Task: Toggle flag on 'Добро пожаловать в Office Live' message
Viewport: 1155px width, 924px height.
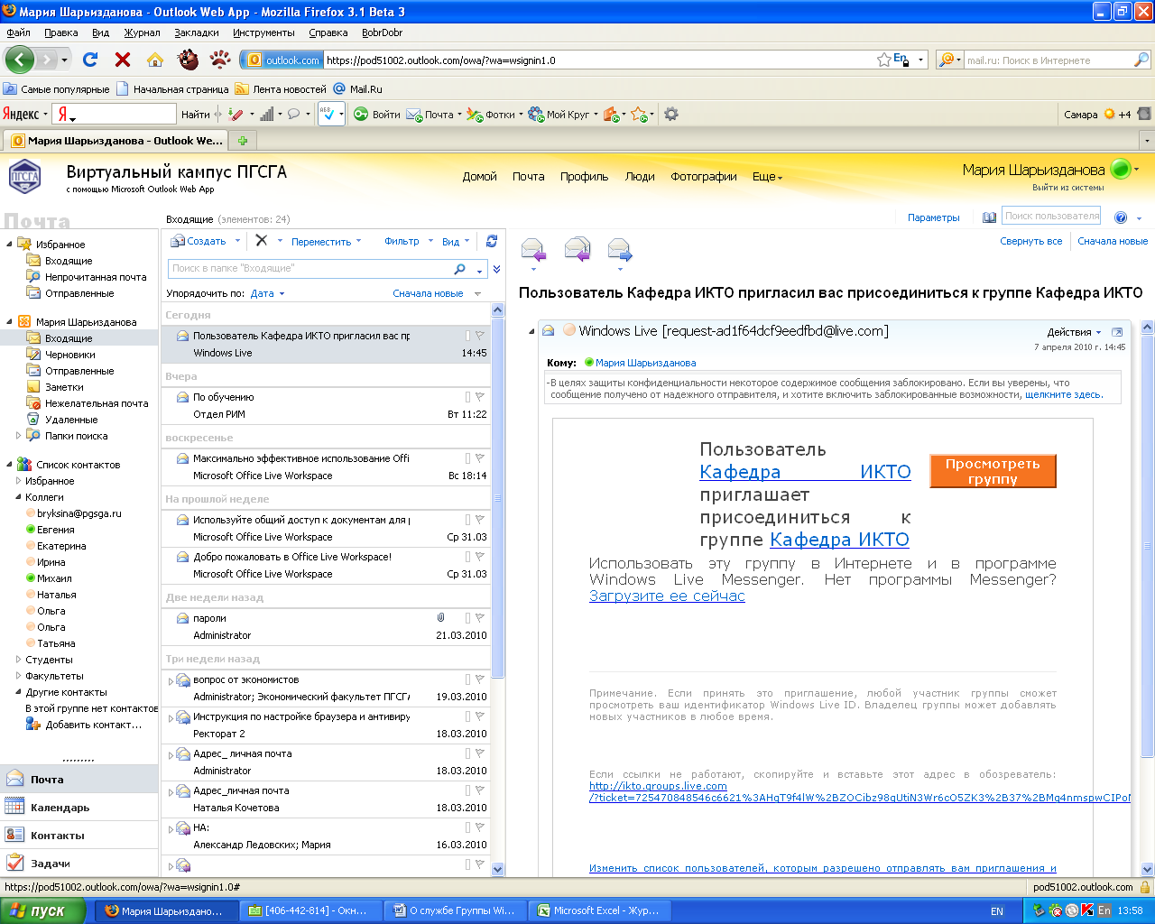Action: 480,557
